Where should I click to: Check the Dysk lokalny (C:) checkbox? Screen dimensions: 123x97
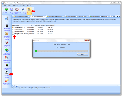pyautogui.click(x=14, y=27)
